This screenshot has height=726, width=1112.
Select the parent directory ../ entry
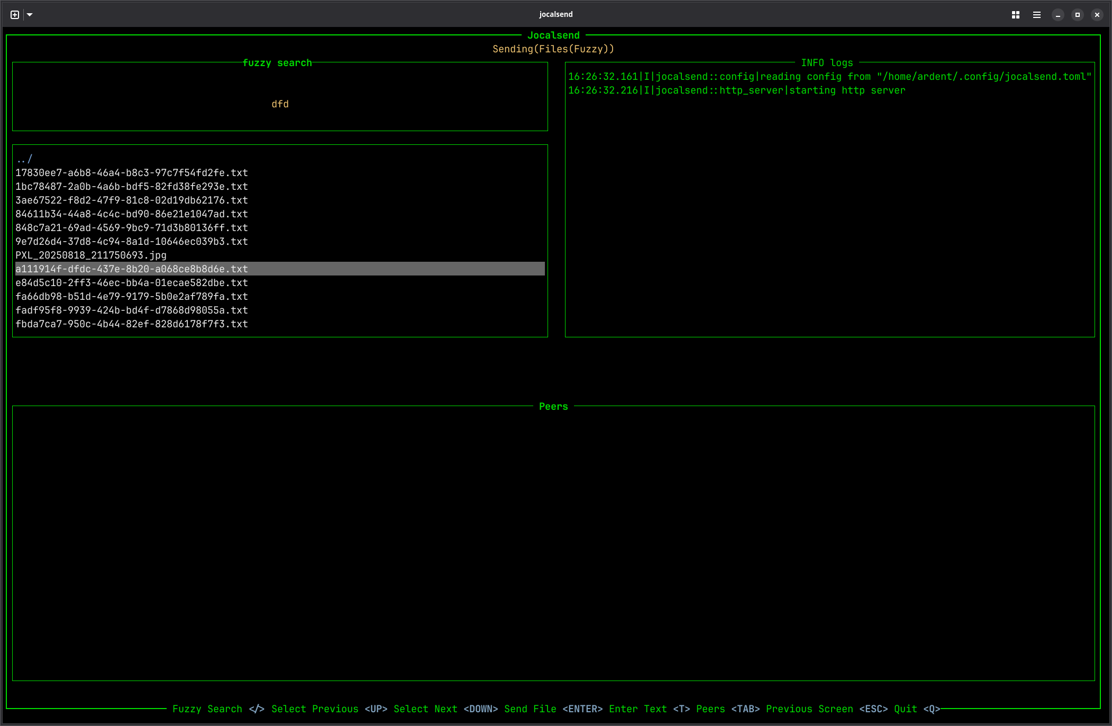(24, 159)
